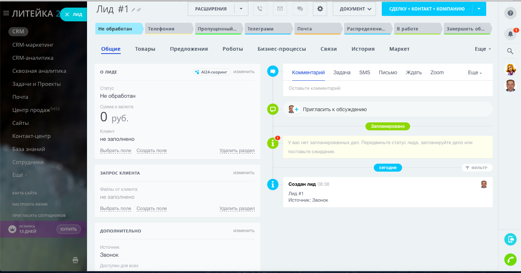Click ПРИГЛАСИТЬ СОТРУДНИКОВ in the sidebar

click(x=39, y=215)
